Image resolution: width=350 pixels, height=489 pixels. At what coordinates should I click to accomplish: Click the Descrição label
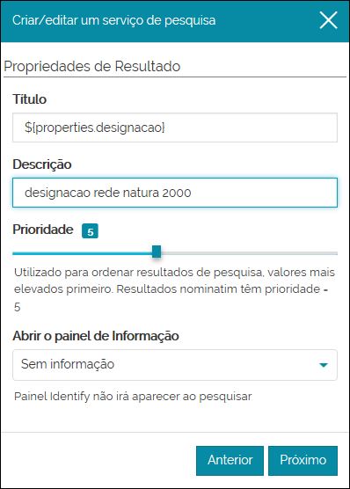click(42, 164)
